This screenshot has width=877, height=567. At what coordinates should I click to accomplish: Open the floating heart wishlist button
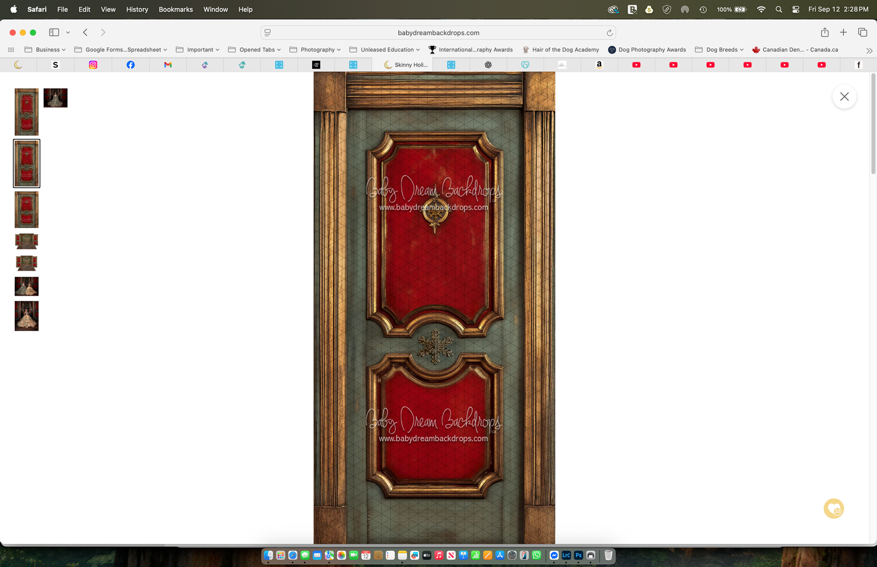(x=834, y=509)
